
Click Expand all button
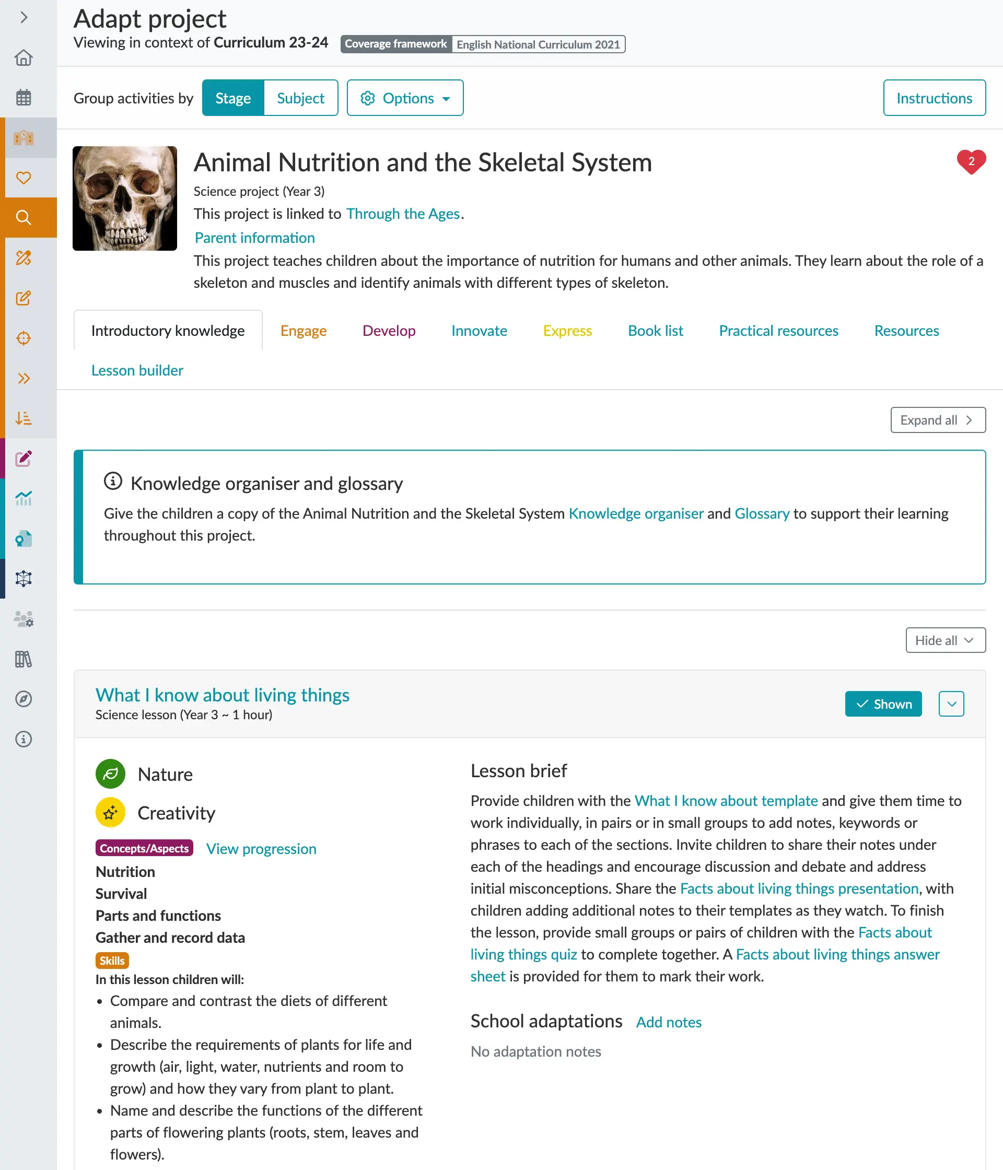[938, 420]
